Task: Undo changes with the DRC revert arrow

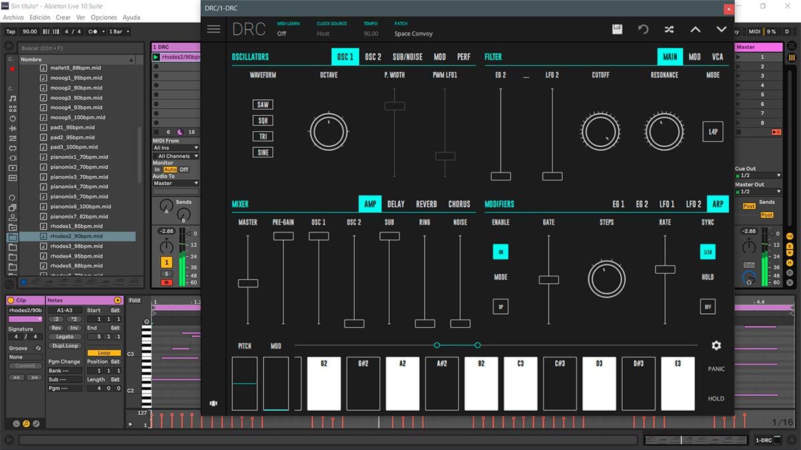Action: pos(643,29)
